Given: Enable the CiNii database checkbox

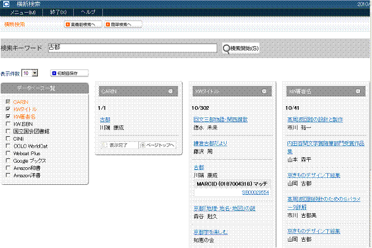Looking at the screenshot, I should 8,138.
